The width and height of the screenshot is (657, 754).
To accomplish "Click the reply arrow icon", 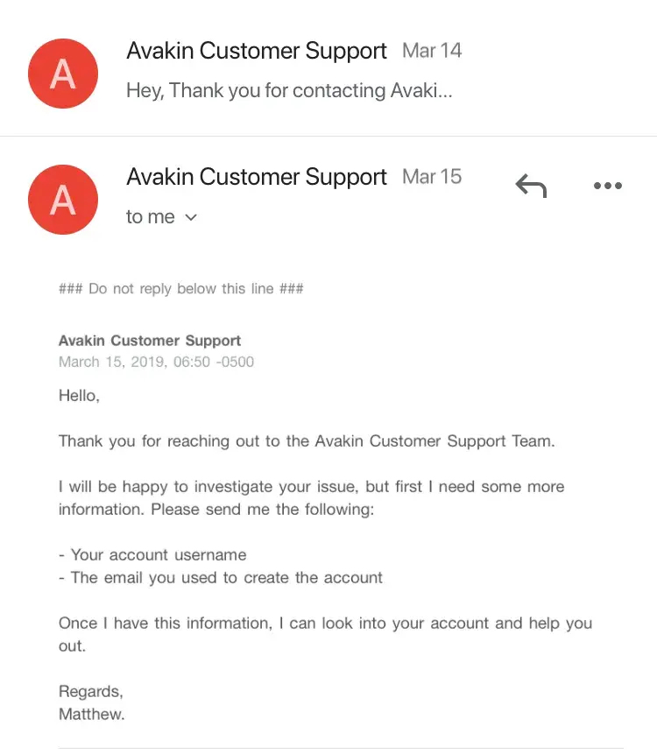I will click(531, 186).
